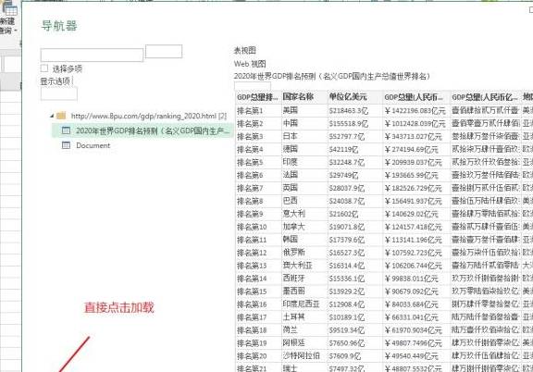Viewport: 533px width, 372px height.
Task: Click the 英国 cell
Action: (x=304, y=188)
